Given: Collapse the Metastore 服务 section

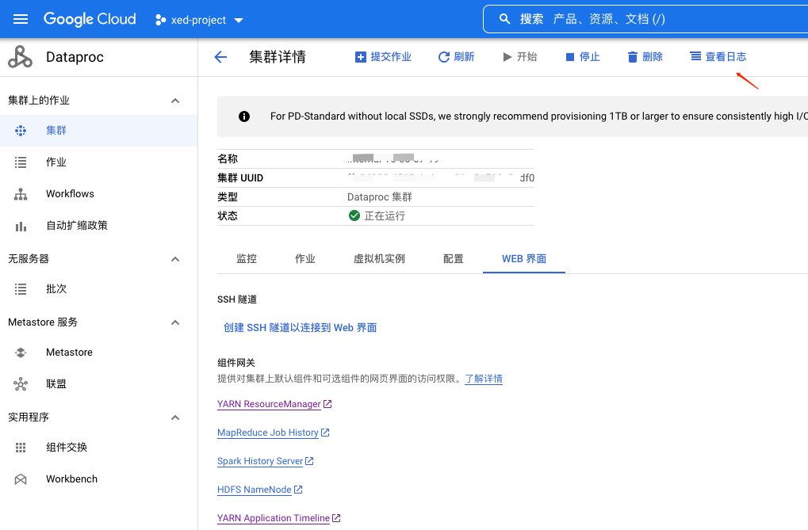Looking at the screenshot, I should coord(175,322).
